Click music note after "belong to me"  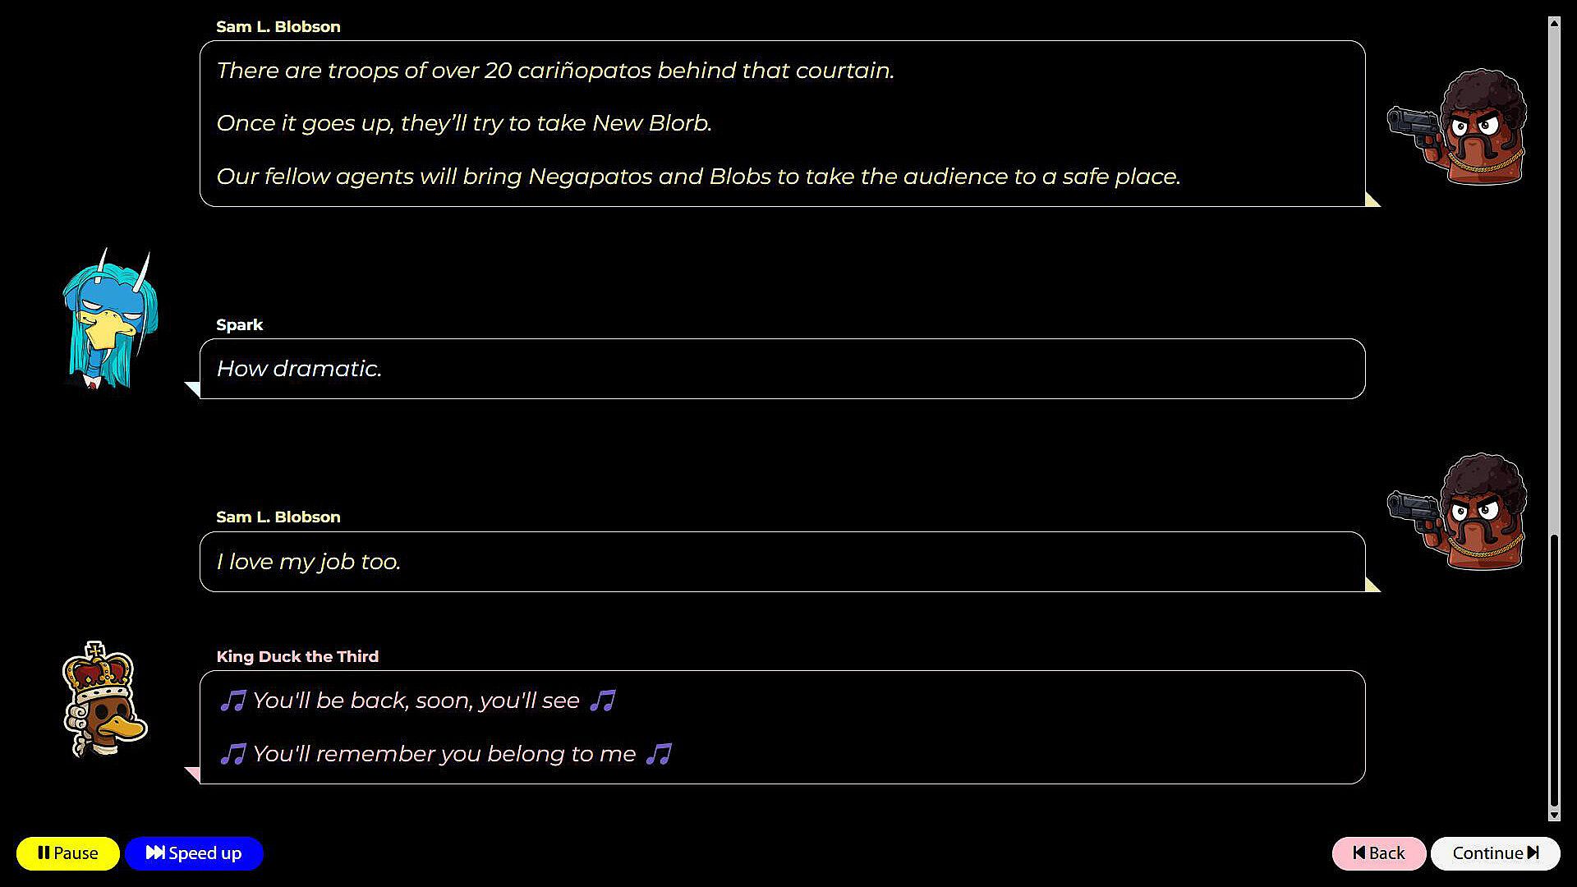(659, 754)
